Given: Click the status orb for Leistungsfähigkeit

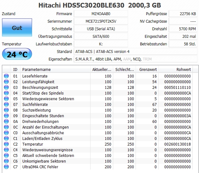Looking at the screenshot, I should pyautogui.click(x=6, y=82).
